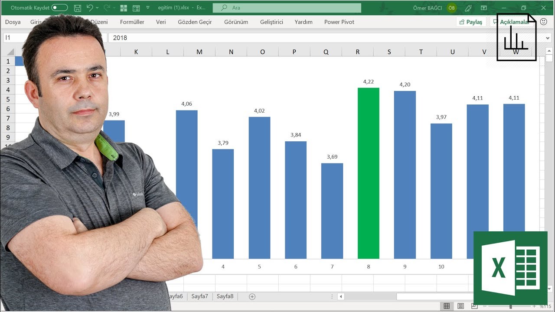Viewport: 555px width, 312px height.
Task: Select column U header
Action: click(453, 52)
